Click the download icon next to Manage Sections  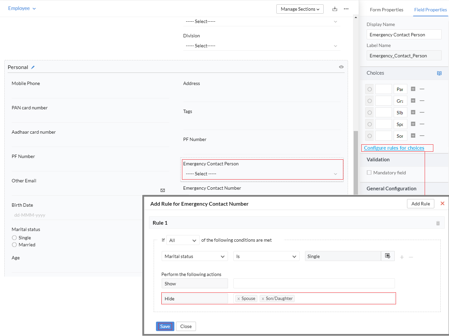point(335,9)
